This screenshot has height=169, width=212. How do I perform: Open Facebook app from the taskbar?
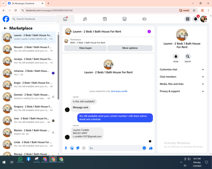click(28, 159)
